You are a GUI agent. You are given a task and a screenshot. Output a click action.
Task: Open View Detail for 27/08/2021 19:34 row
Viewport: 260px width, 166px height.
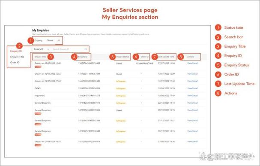(x=192, y=142)
